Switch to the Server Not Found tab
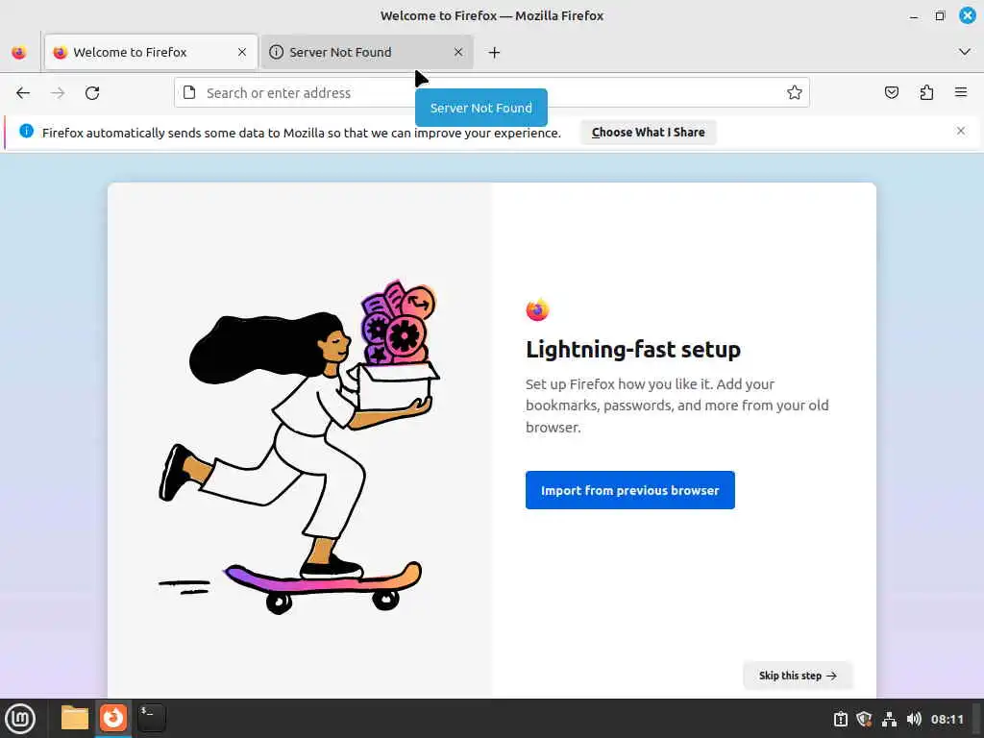This screenshot has height=738, width=984. click(x=366, y=52)
